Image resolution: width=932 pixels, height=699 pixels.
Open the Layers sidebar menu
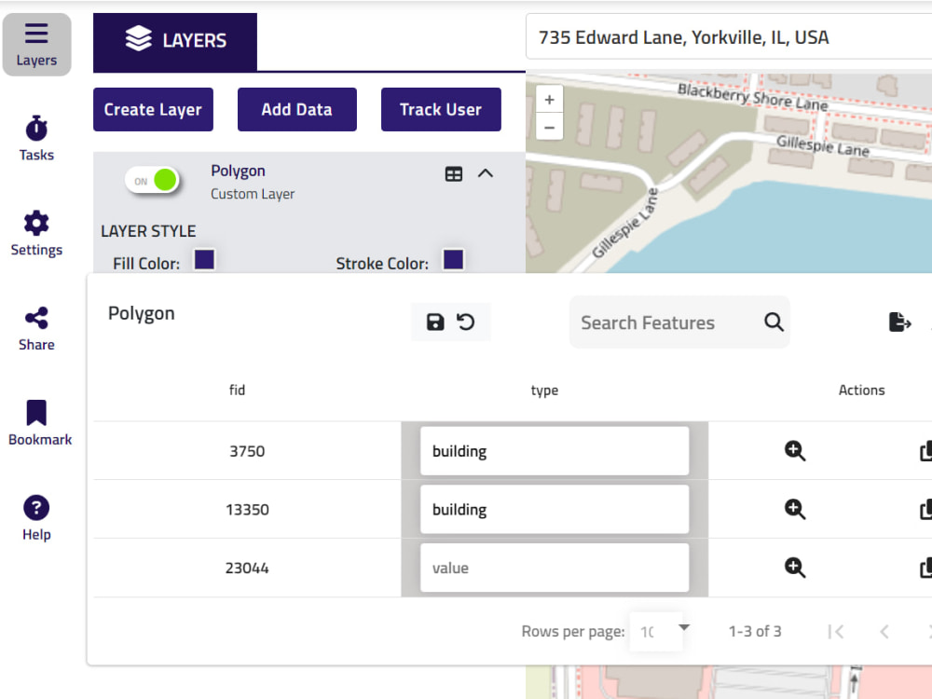point(37,45)
